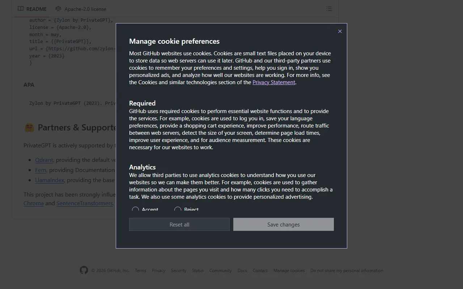Open the Apache-2.0 license tab
The height and width of the screenshot is (289, 463).
click(85, 9)
